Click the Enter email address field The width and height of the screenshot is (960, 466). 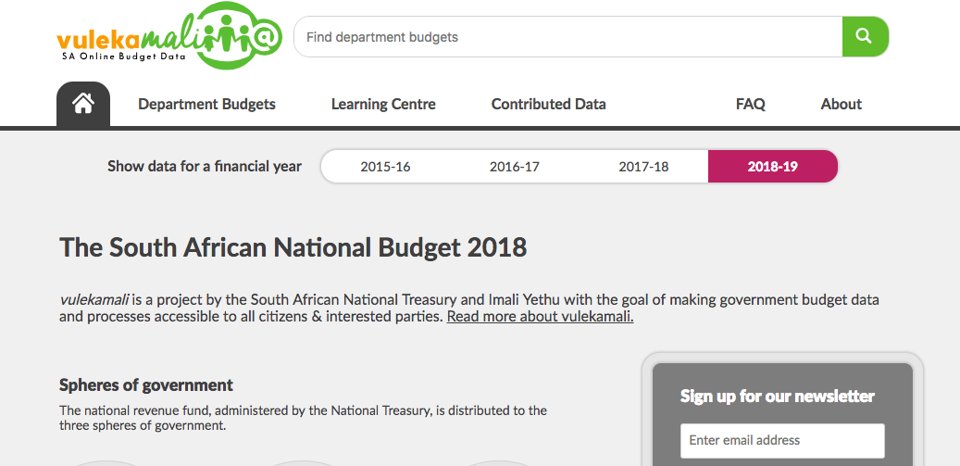[782, 440]
